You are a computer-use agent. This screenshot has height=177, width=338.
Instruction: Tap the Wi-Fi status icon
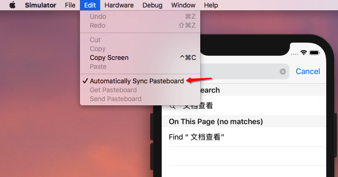[304, 52]
